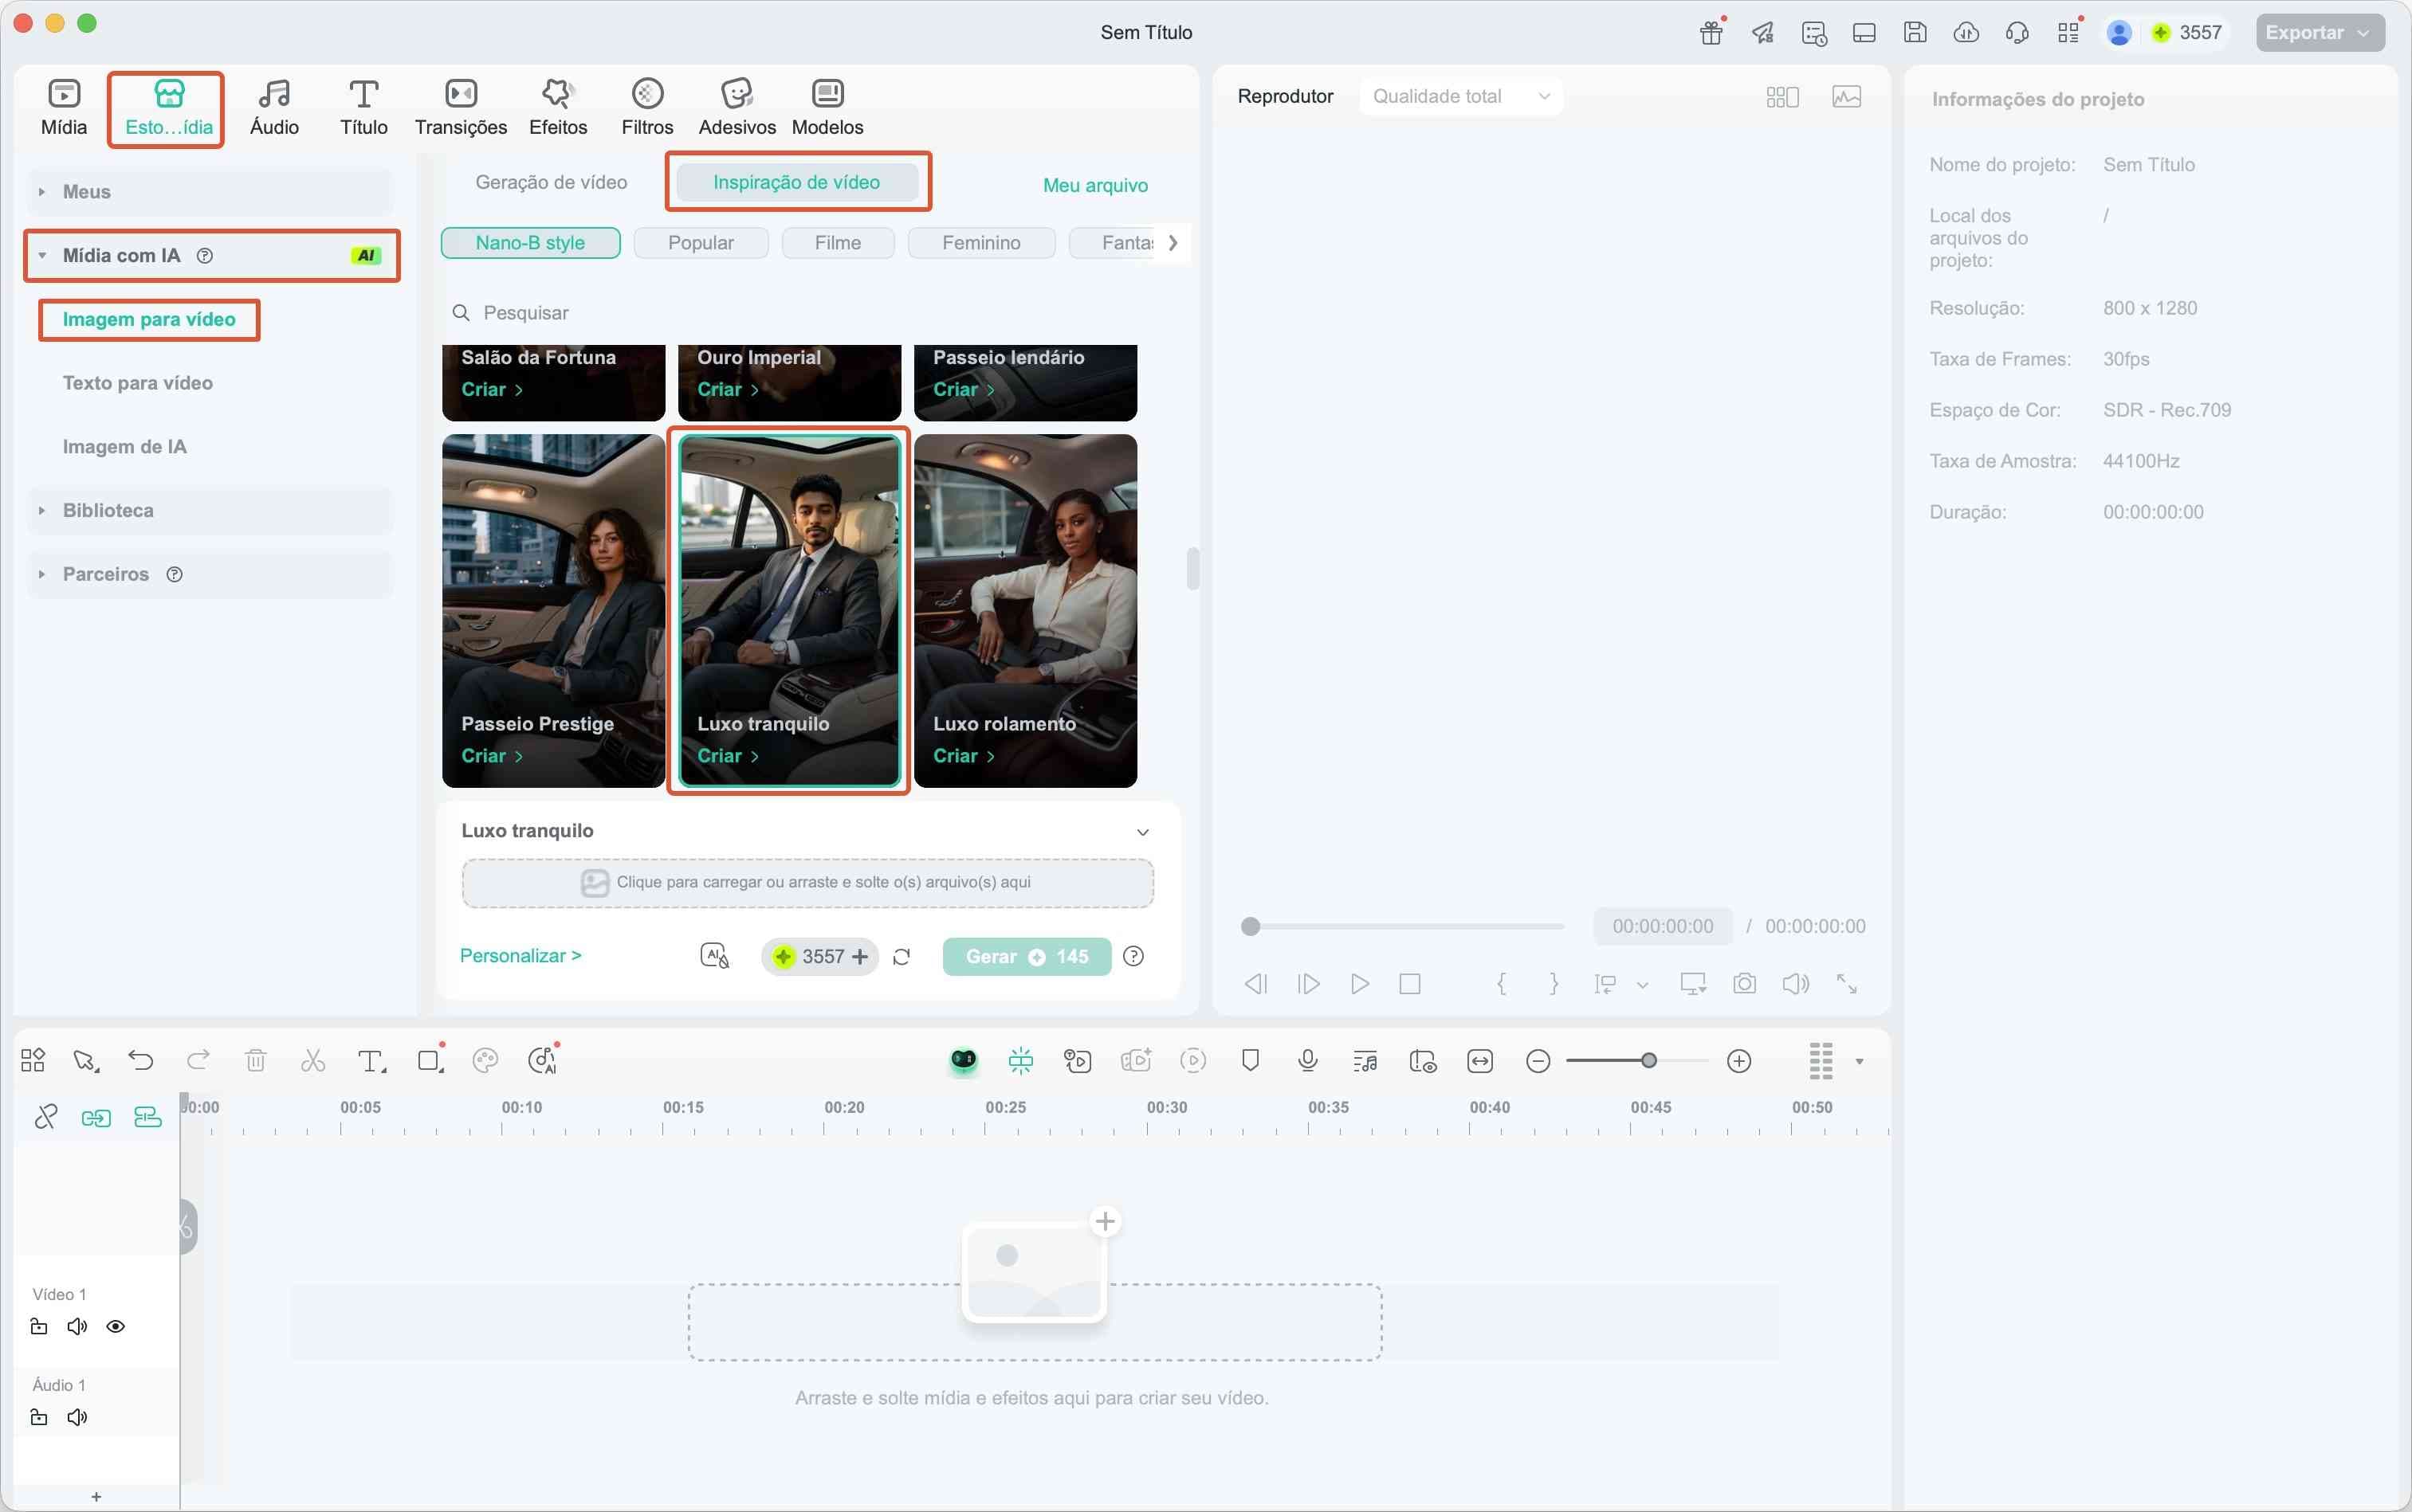
Task: Open support via the headset icon
Action: tap(2016, 32)
